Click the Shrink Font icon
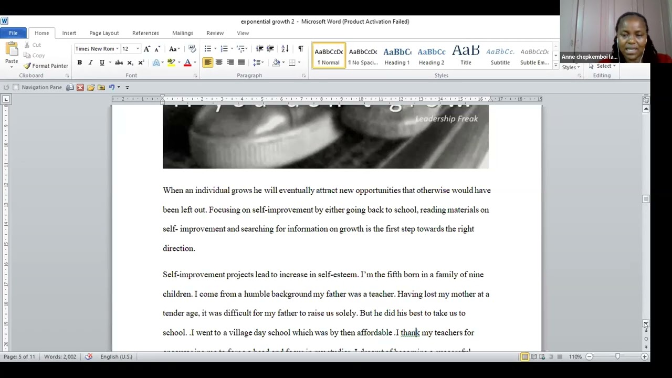 pyautogui.click(x=157, y=49)
